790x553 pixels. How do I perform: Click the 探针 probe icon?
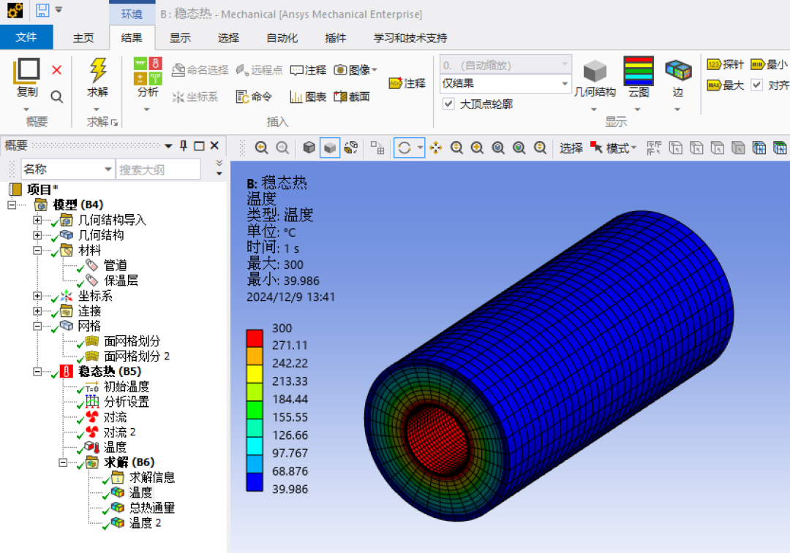point(714,64)
